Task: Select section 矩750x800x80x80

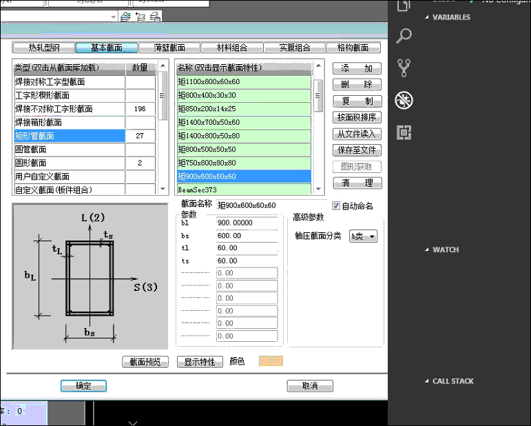Action: 244,163
